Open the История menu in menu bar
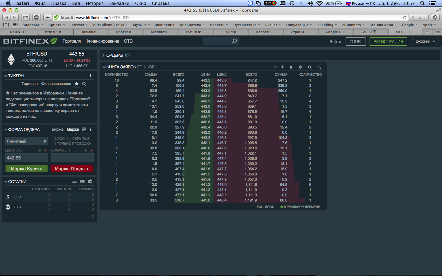This screenshot has width=442, height=276. click(x=95, y=3)
